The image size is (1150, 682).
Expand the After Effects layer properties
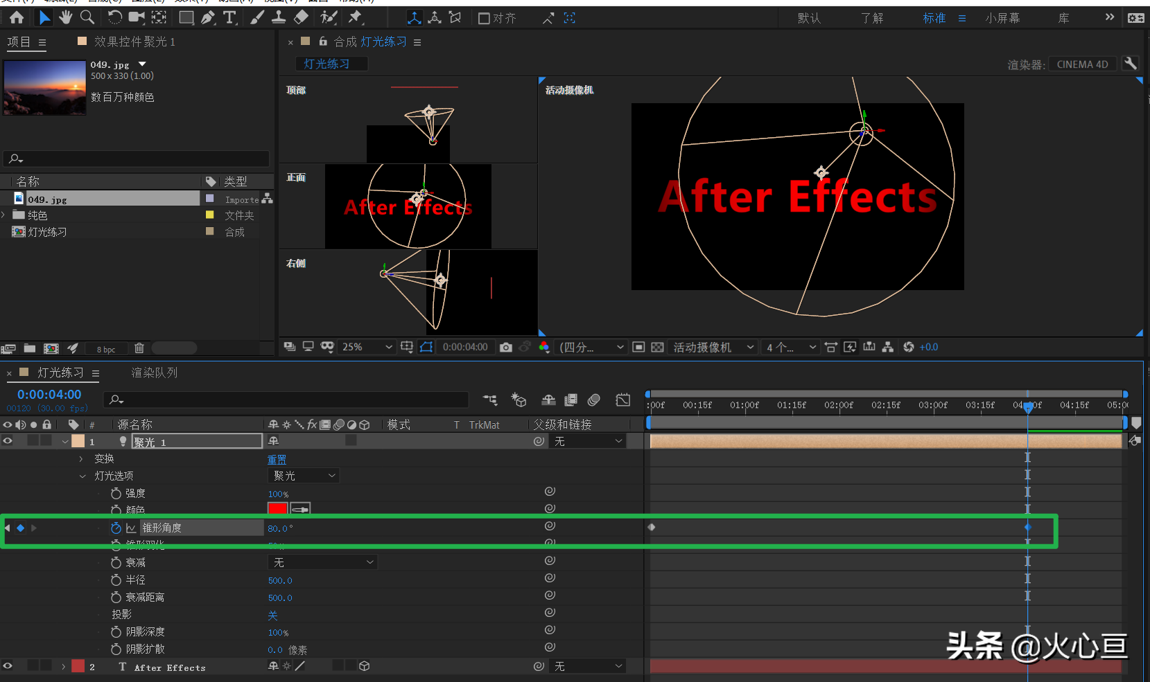pyautogui.click(x=63, y=666)
